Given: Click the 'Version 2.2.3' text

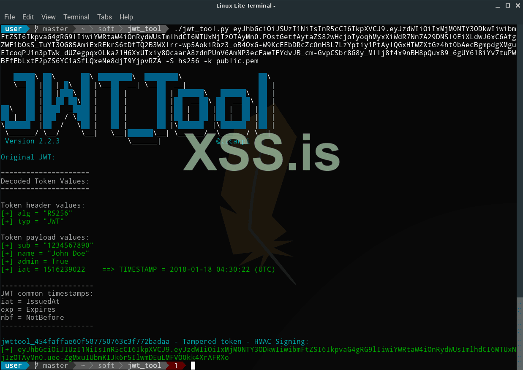Looking at the screenshot, I should point(32,141).
